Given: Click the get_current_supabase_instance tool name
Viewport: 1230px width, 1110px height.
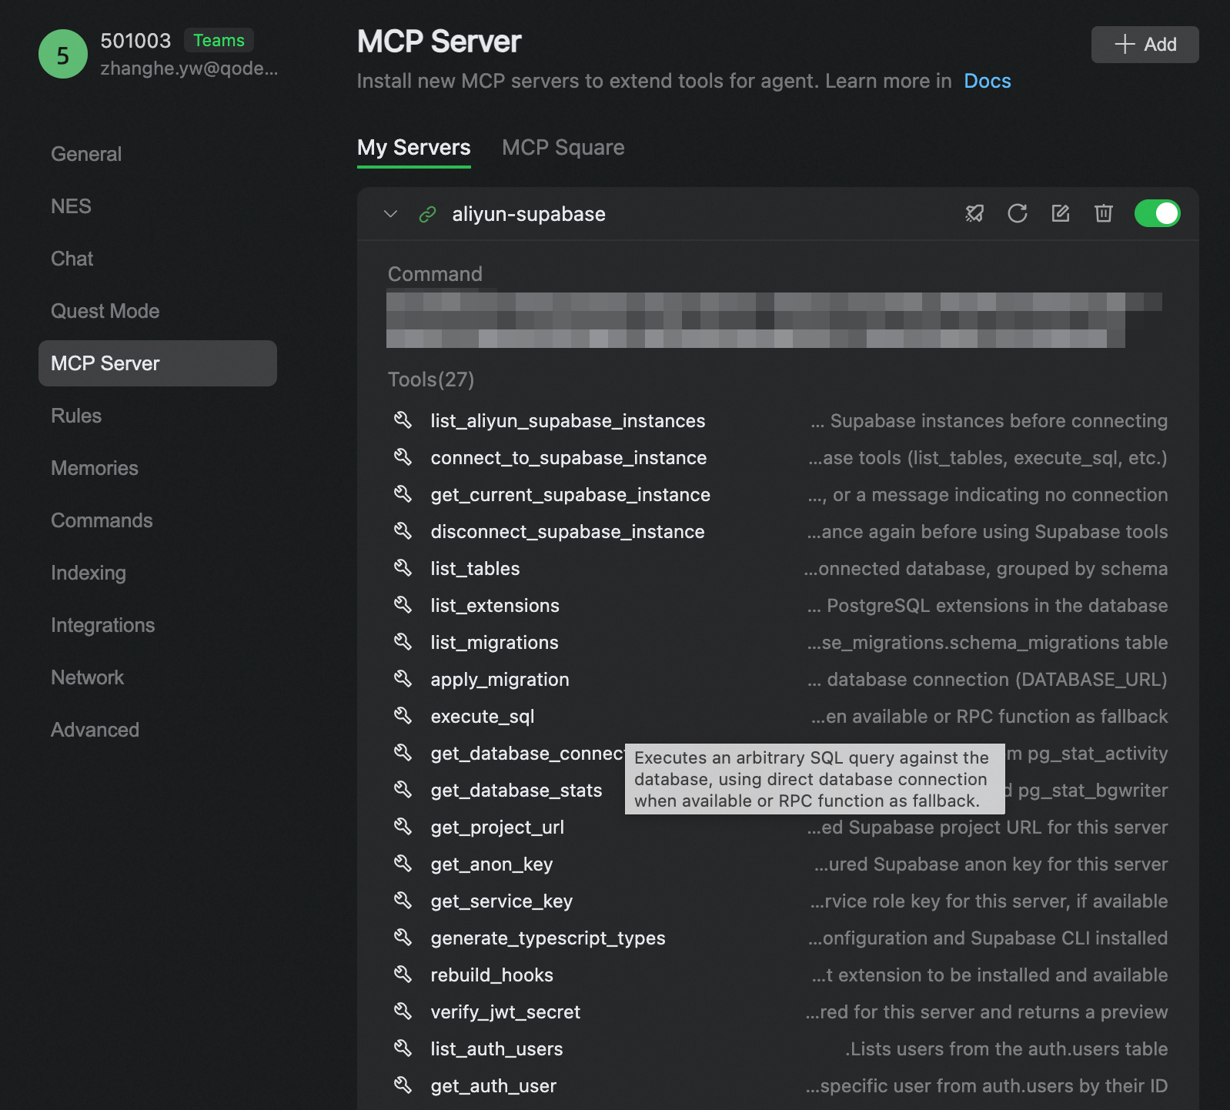Looking at the screenshot, I should [570, 494].
